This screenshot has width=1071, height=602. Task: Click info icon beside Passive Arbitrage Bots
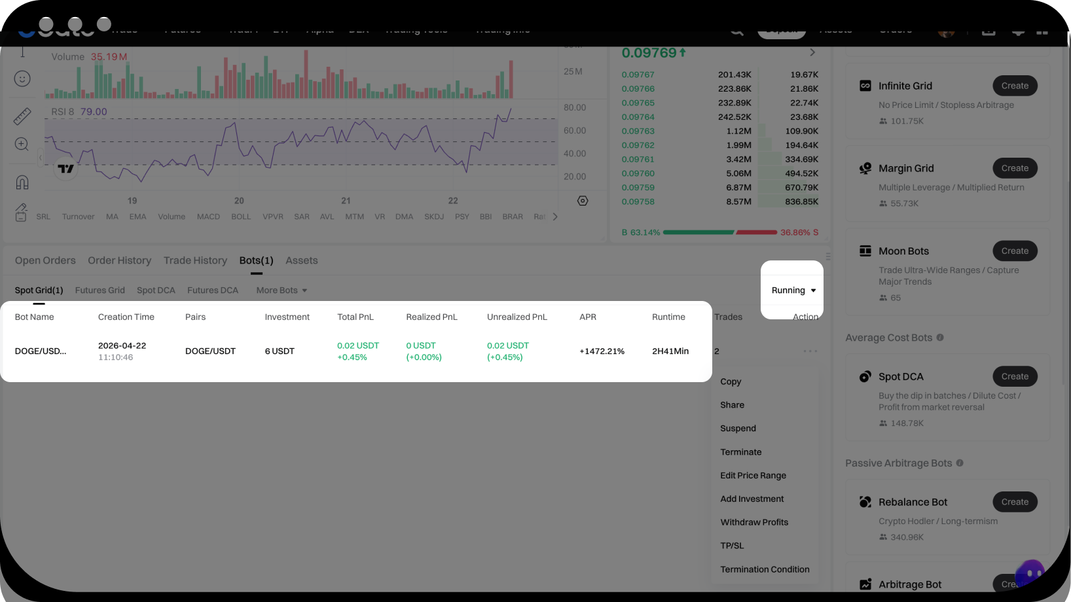(960, 463)
